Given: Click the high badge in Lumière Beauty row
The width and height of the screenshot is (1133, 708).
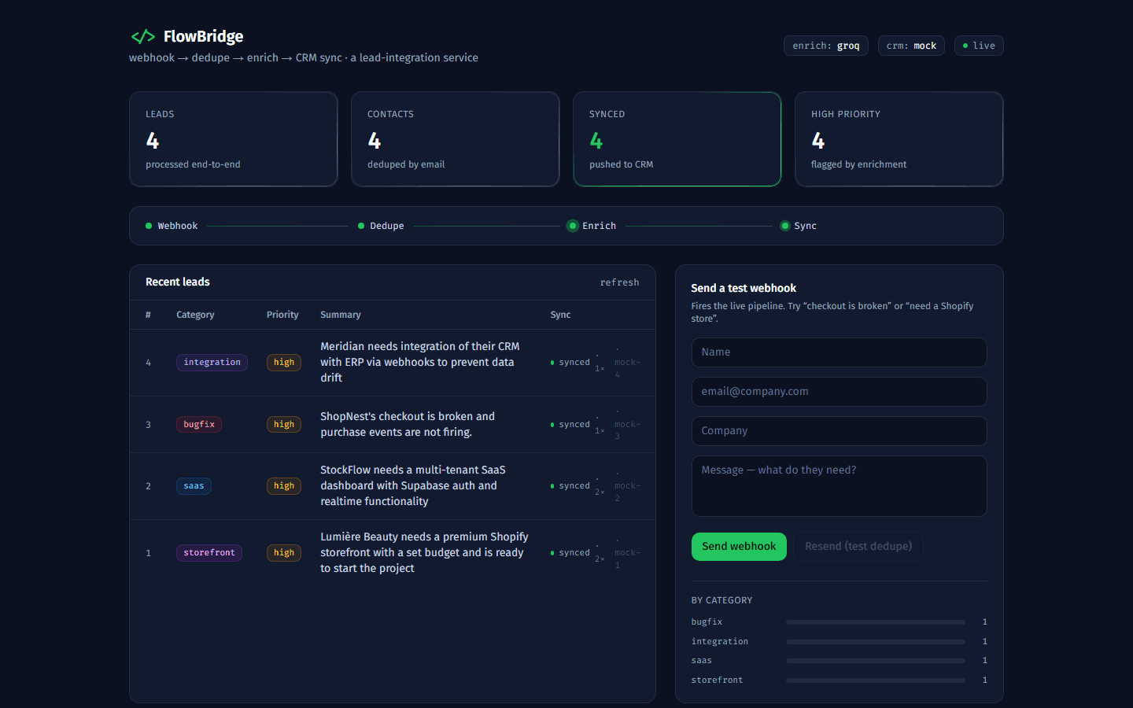Looking at the screenshot, I should [x=284, y=553].
